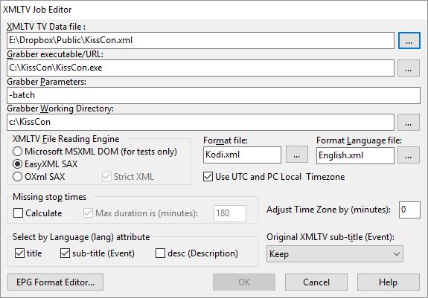
Task: Open the EPG Format Editor
Action: (x=55, y=282)
